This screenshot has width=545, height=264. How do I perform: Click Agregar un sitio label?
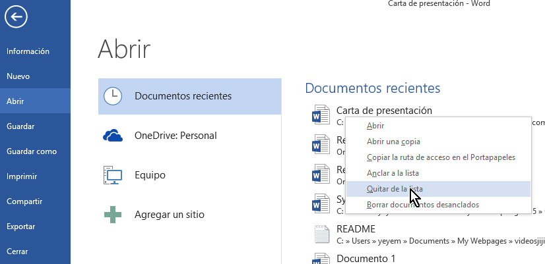pyautogui.click(x=170, y=215)
